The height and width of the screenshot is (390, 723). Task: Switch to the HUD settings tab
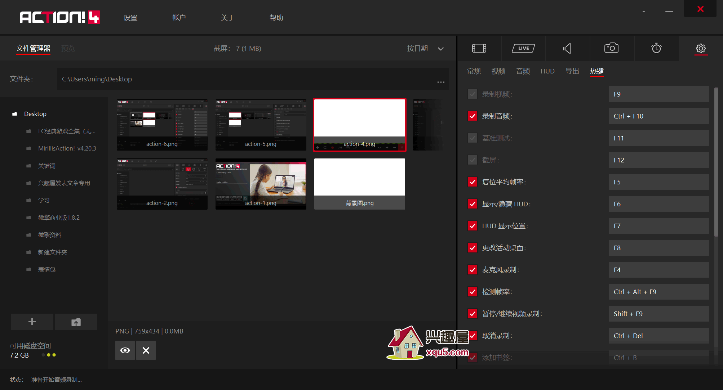pyautogui.click(x=547, y=71)
